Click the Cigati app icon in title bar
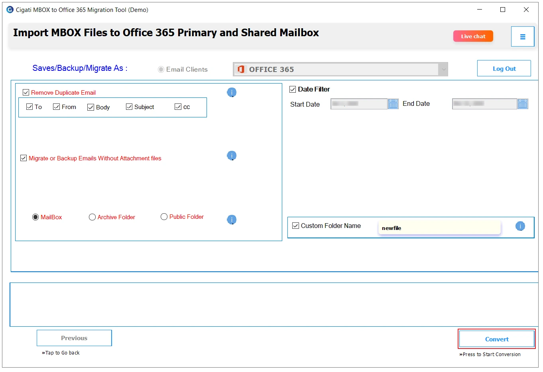This screenshot has height=372, width=543. tap(10, 10)
